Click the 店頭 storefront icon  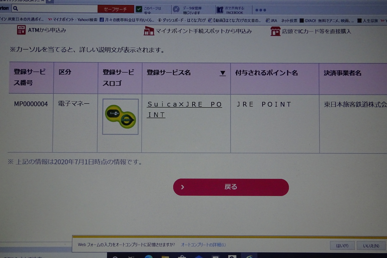click(x=275, y=31)
